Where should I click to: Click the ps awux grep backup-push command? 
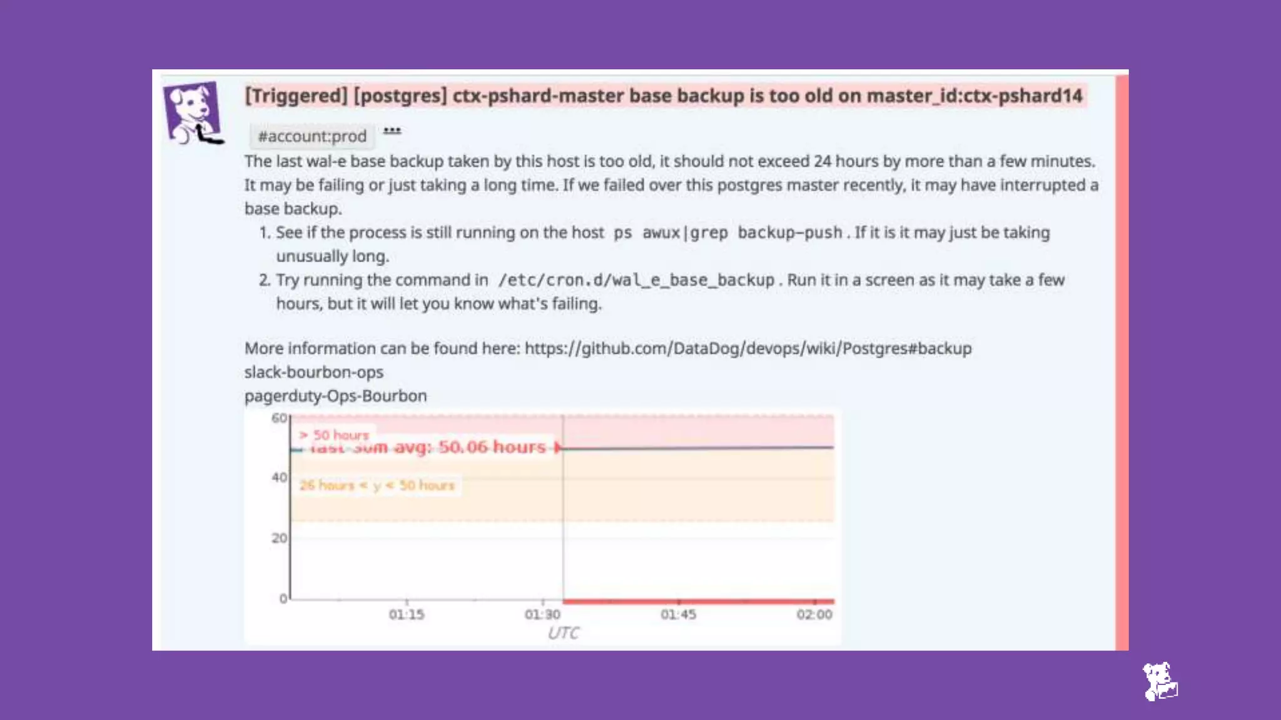click(727, 232)
